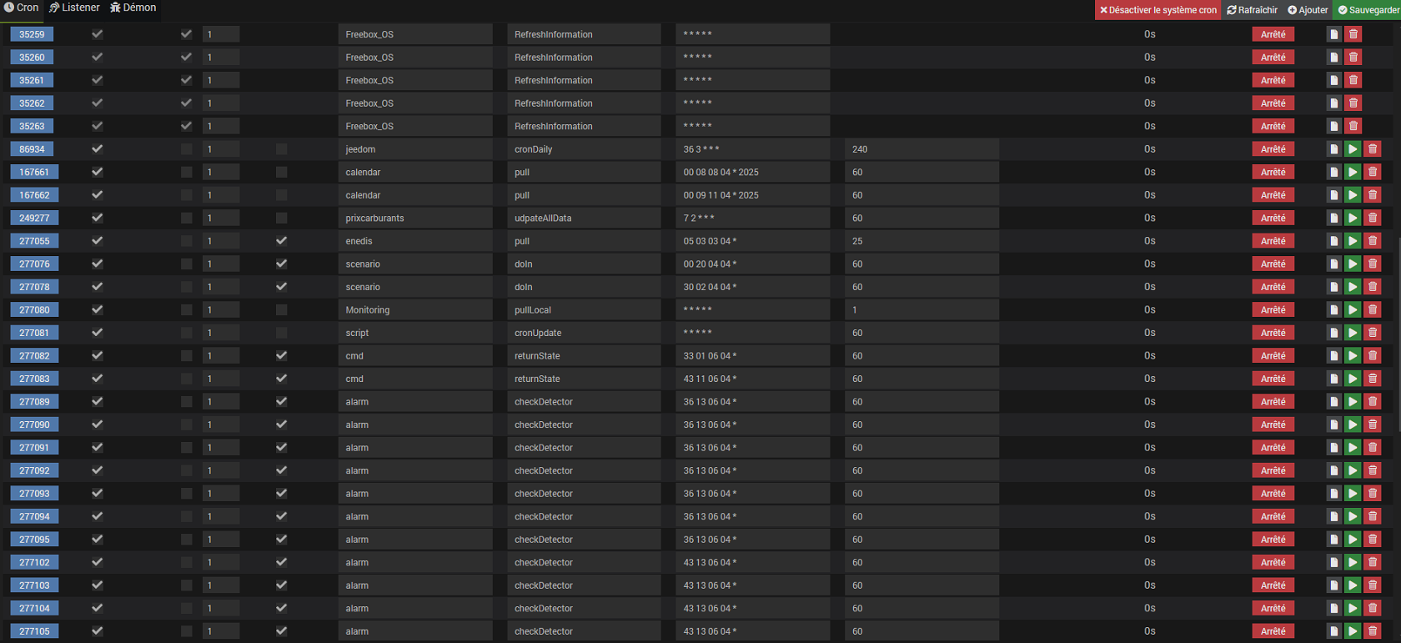
Task: Run cron 86934 with the green play icon
Action: pyautogui.click(x=1353, y=149)
